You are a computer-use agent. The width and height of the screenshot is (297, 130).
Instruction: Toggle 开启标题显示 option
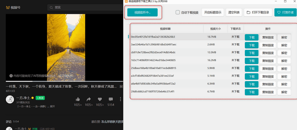point(212,13)
